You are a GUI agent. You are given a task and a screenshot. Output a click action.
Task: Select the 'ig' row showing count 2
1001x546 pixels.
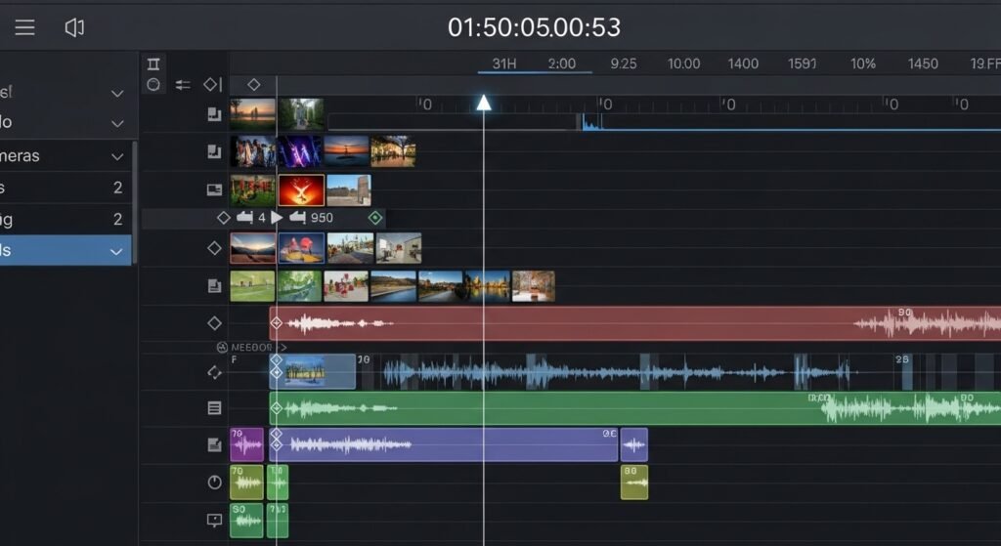[x=65, y=220]
